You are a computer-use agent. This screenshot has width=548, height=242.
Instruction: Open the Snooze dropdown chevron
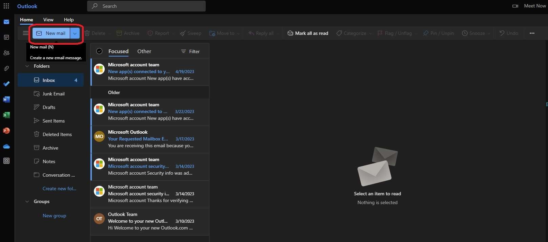(x=489, y=34)
